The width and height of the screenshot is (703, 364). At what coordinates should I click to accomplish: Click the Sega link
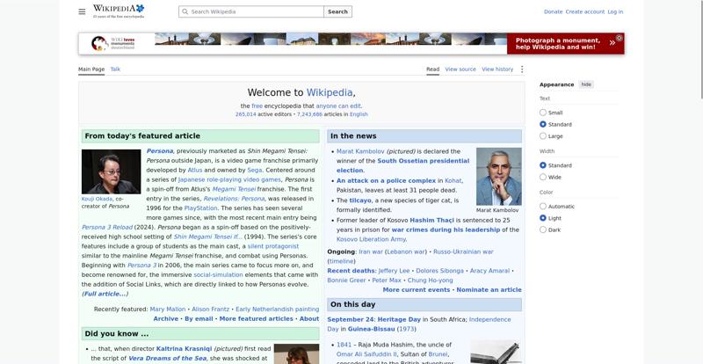point(254,170)
